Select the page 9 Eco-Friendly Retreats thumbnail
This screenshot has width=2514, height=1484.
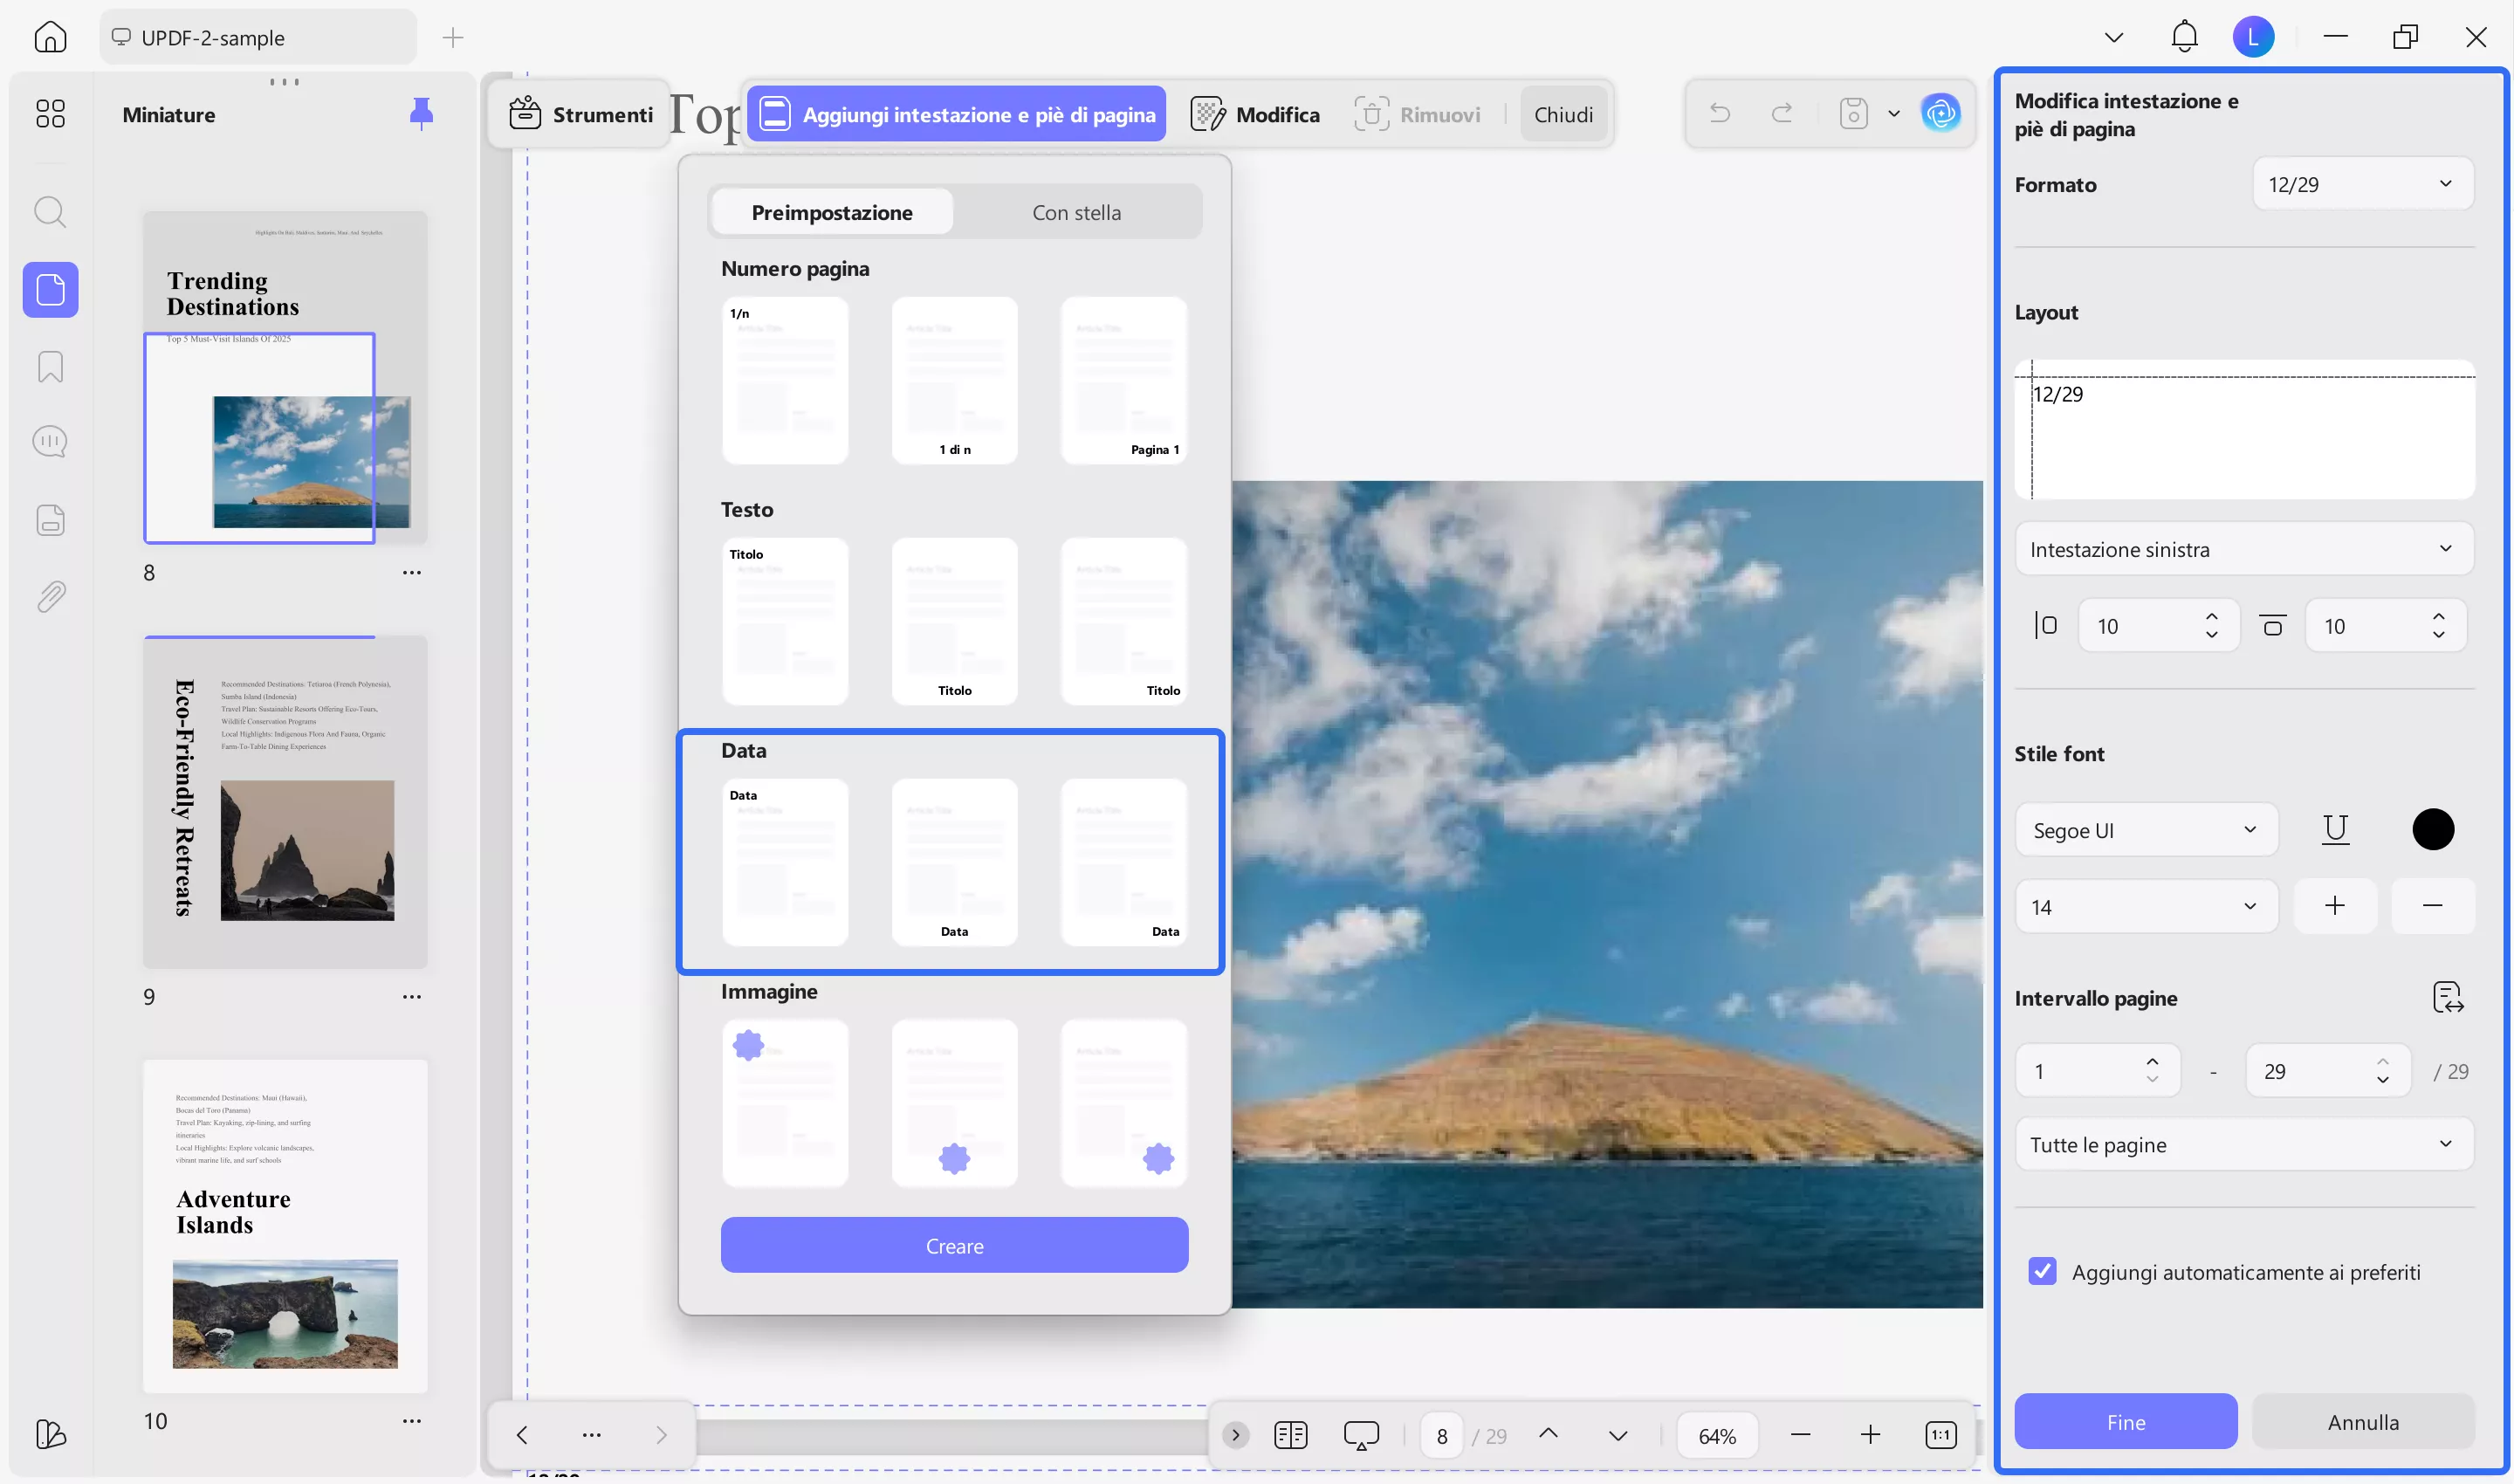point(285,802)
